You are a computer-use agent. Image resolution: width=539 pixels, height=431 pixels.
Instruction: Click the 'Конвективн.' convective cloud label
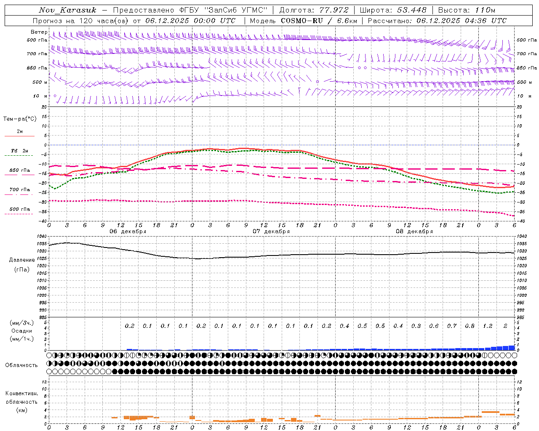pos(21,394)
